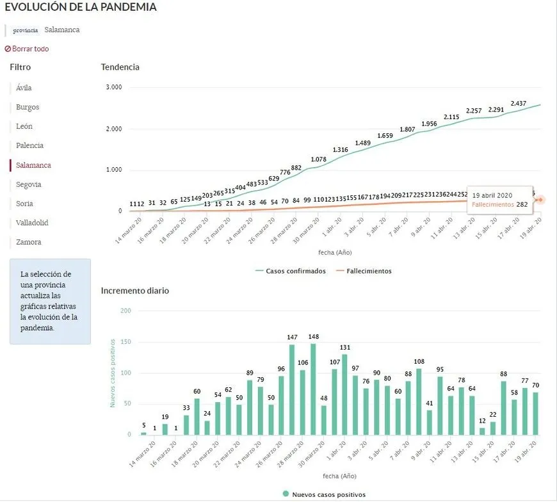
Task: Choose León from the filter list
Action: point(24,126)
